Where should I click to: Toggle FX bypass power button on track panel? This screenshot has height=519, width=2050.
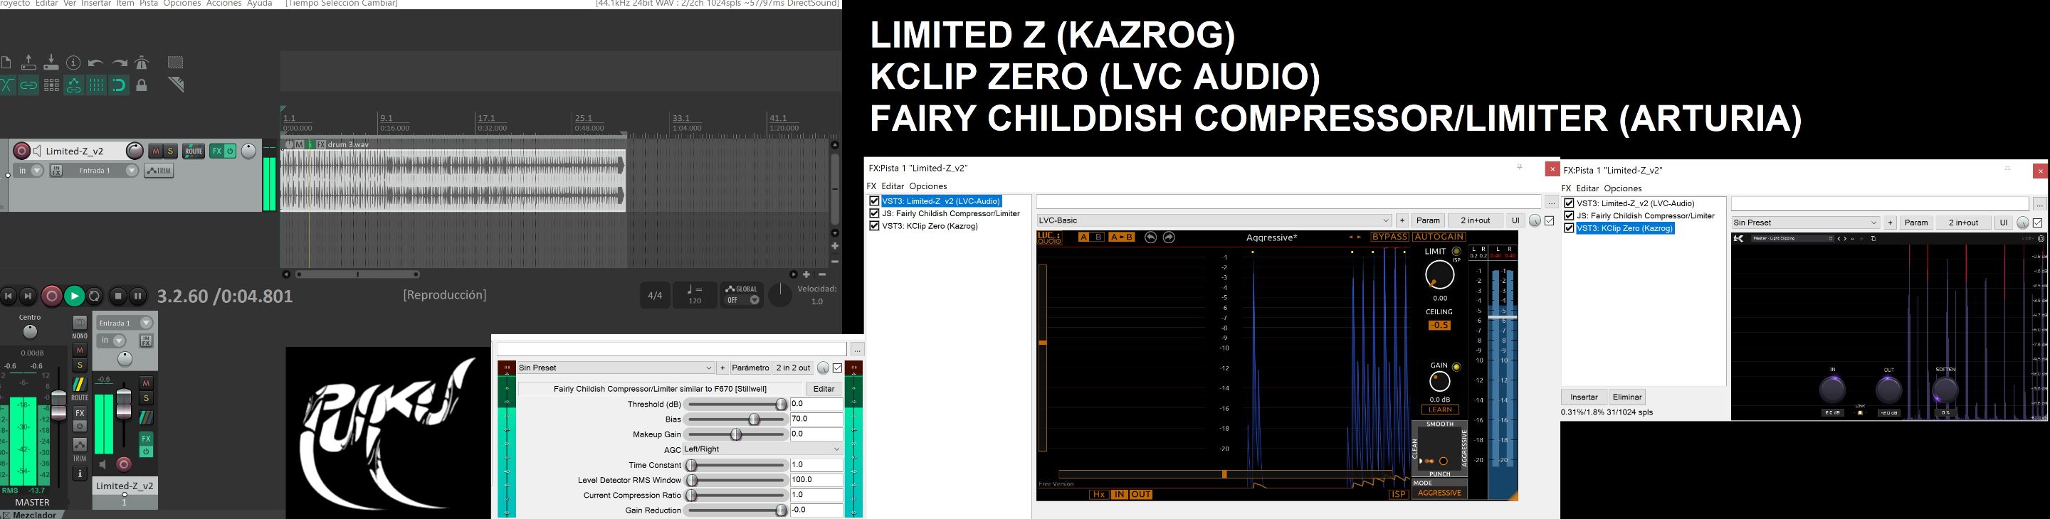[230, 151]
